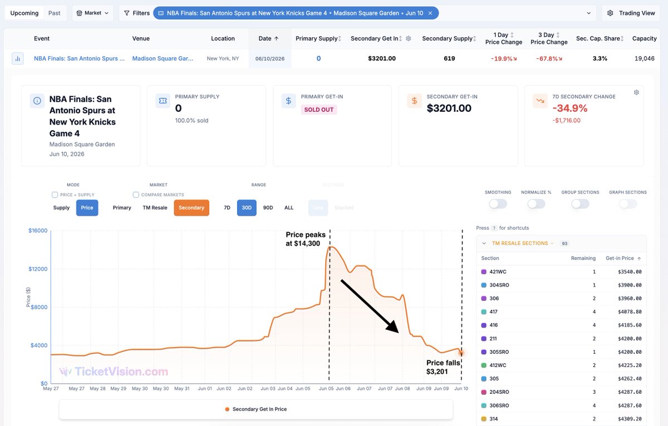Screen dimensions: 668x426
Task: Sort by 1 Day Price Change
Action: (x=512, y=35)
